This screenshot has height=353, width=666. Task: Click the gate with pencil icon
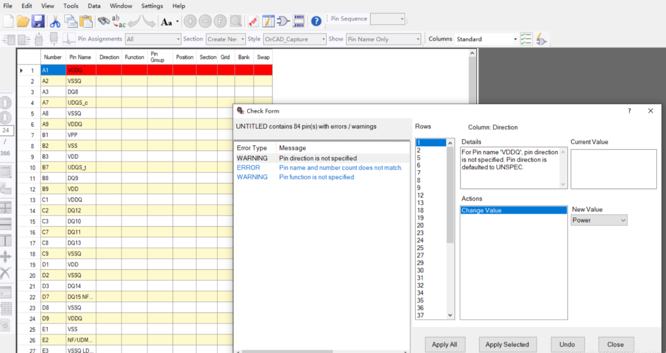coord(541,39)
